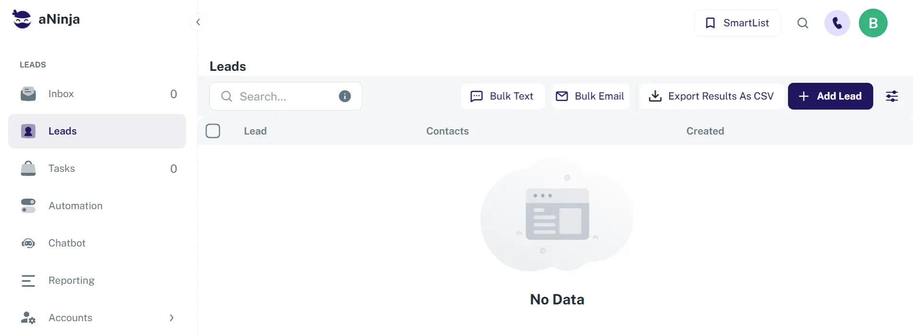This screenshot has height=336, width=913.
Task: Open the Automation toggle-icon menu item
Action: (x=75, y=206)
